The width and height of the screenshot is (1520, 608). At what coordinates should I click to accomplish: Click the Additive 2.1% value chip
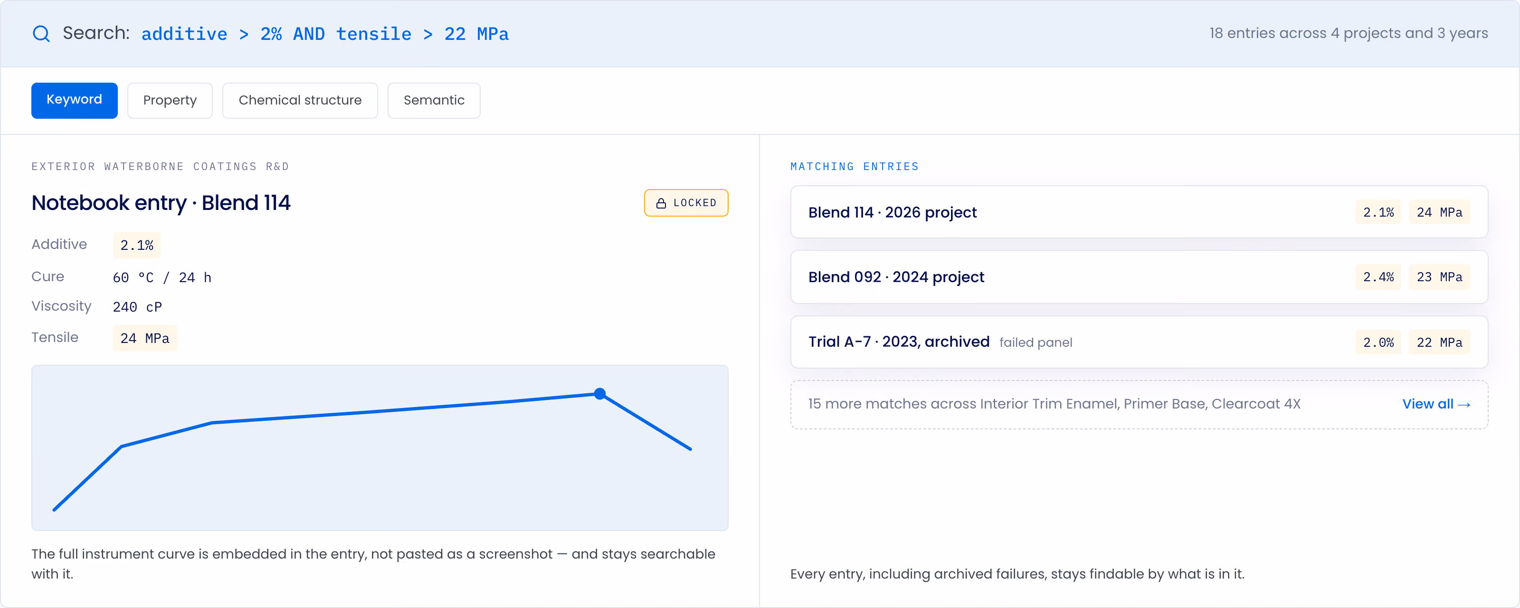(137, 246)
